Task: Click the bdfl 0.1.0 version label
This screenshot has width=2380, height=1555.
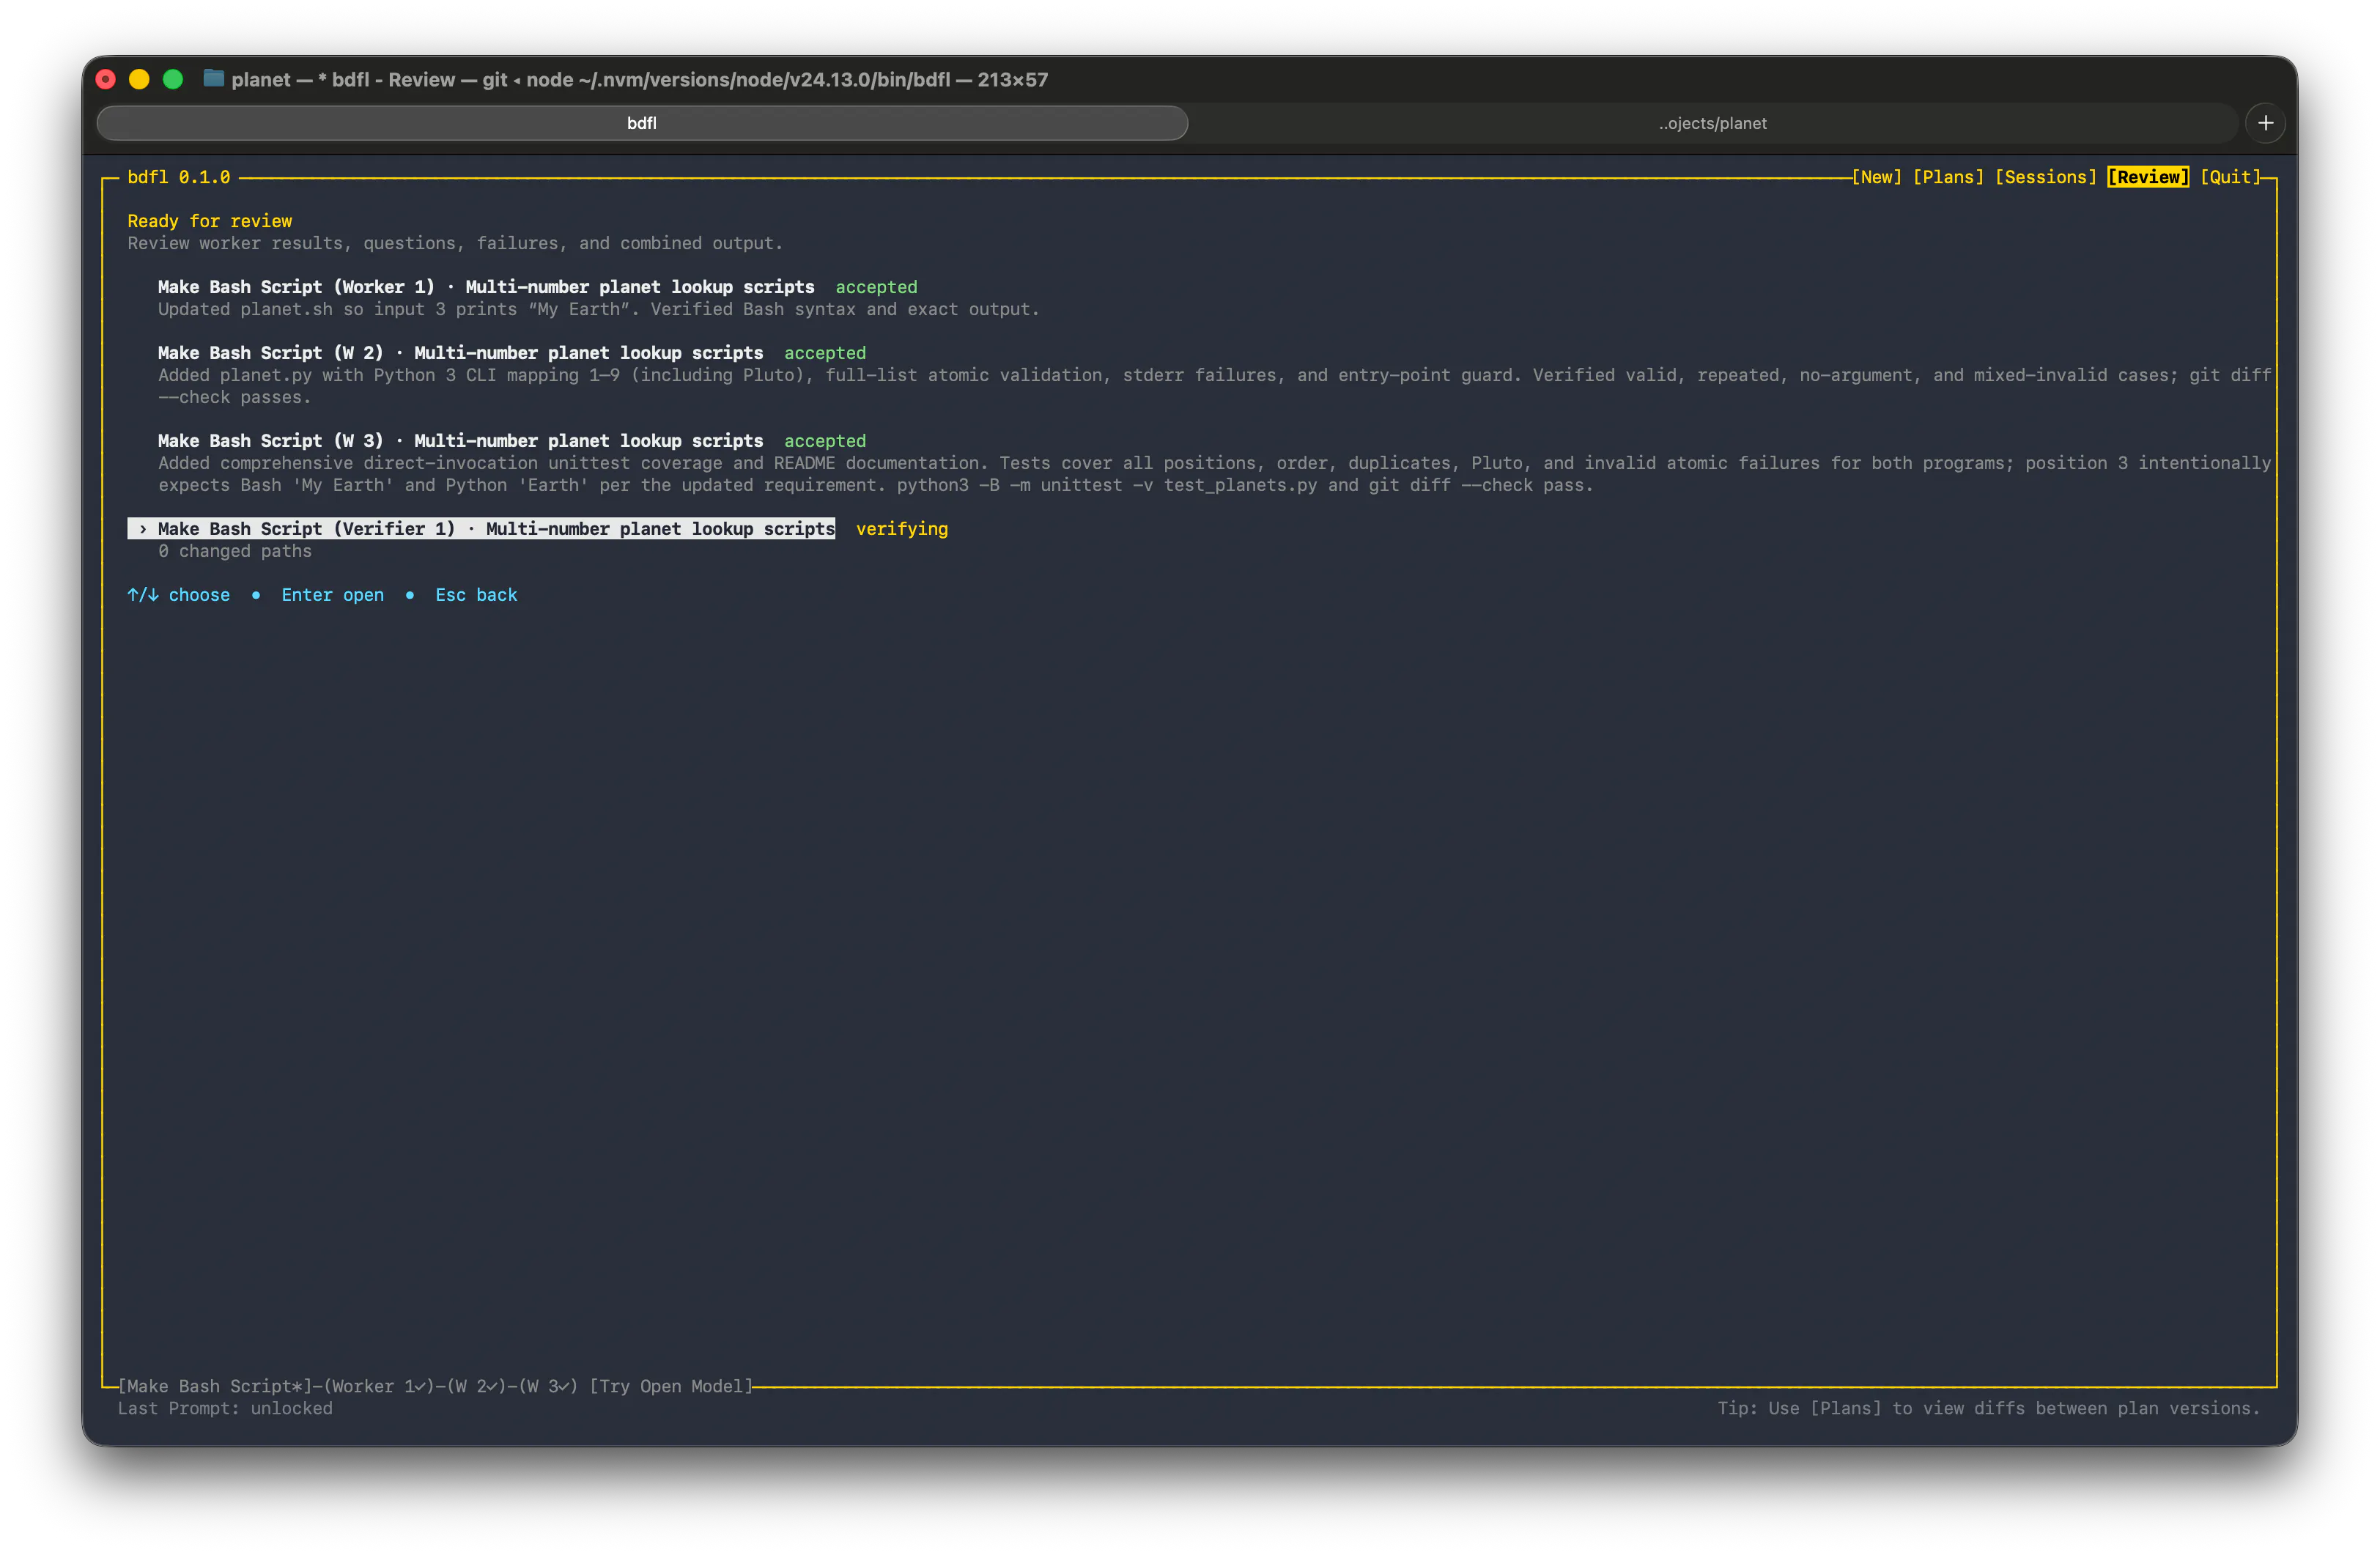Action: [179, 177]
